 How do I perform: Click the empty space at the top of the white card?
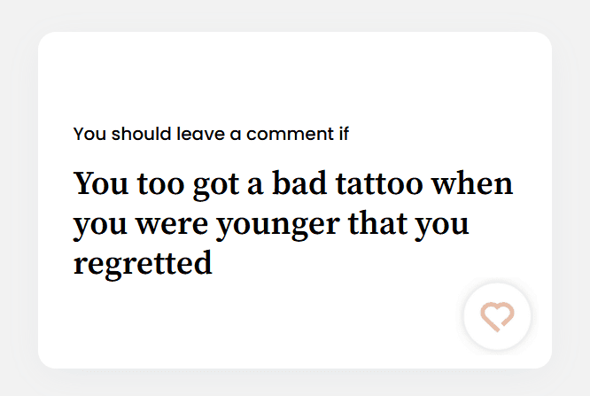coord(294,71)
